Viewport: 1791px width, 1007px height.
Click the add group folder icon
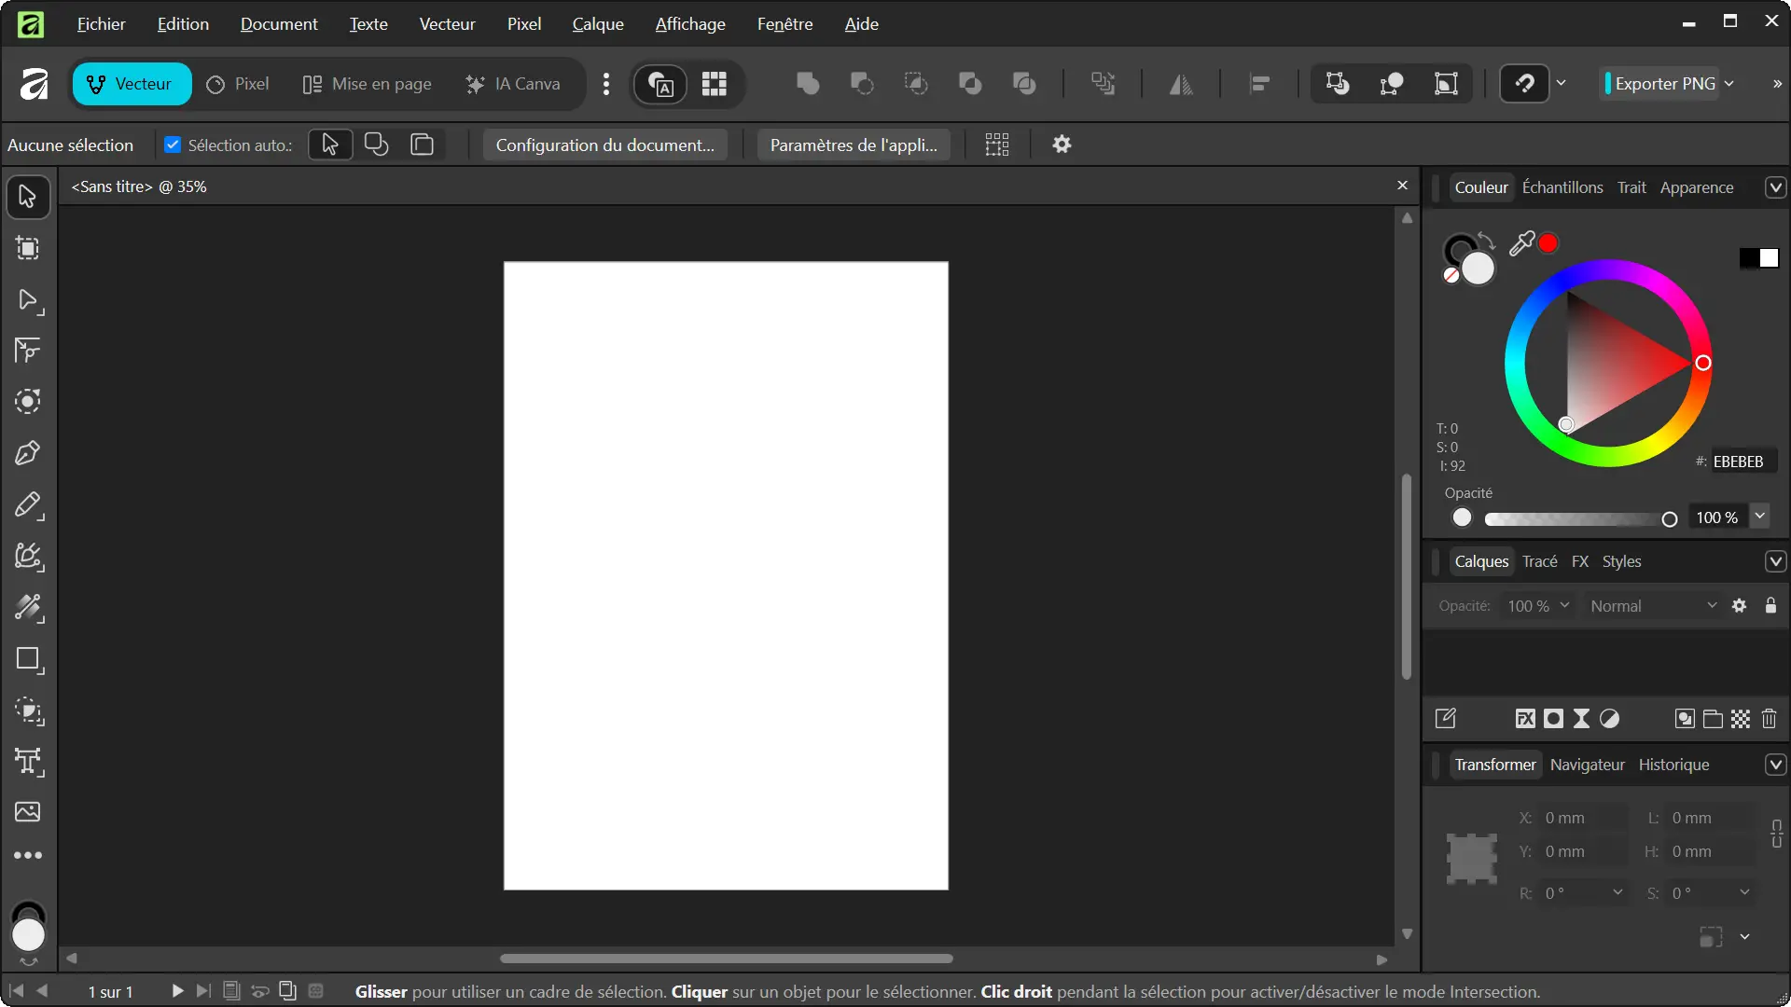1713,719
